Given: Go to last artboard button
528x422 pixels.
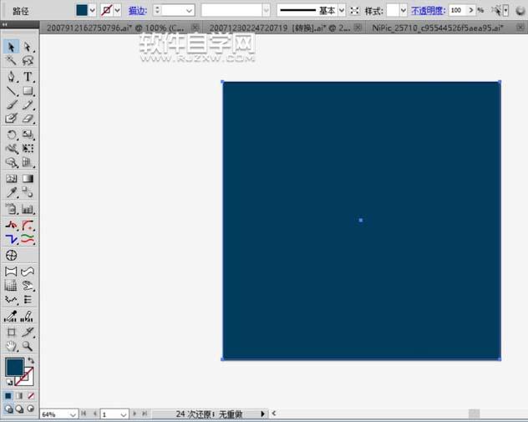Looking at the screenshot, I should pos(145,414).
